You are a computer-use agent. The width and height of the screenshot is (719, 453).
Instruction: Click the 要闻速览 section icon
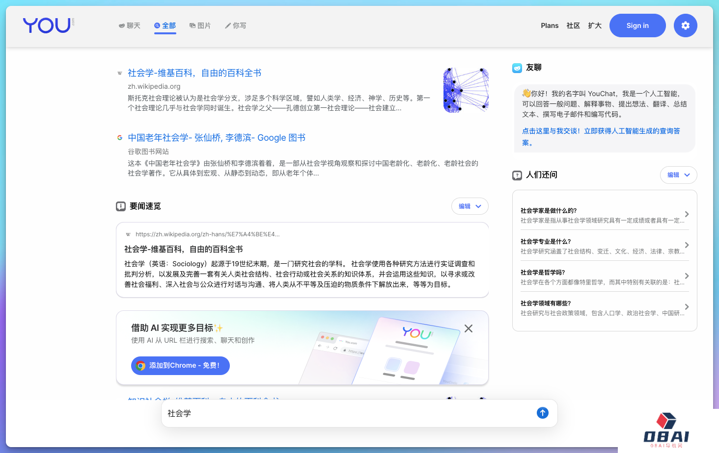click(121, 206)
